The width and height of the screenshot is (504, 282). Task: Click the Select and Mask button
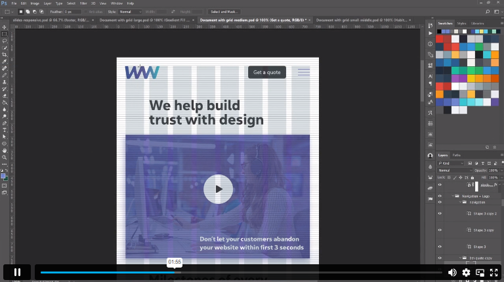click(224, 12)
